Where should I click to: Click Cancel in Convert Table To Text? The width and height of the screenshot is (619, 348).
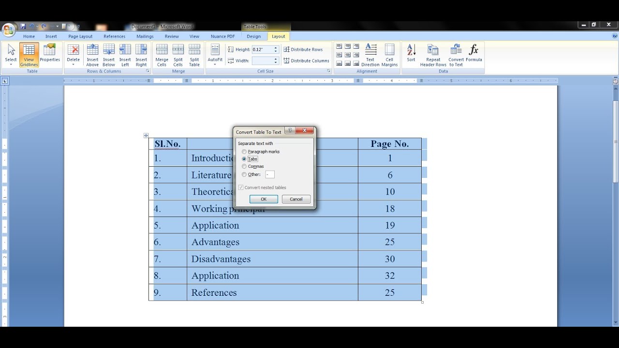tap(296, 199)
